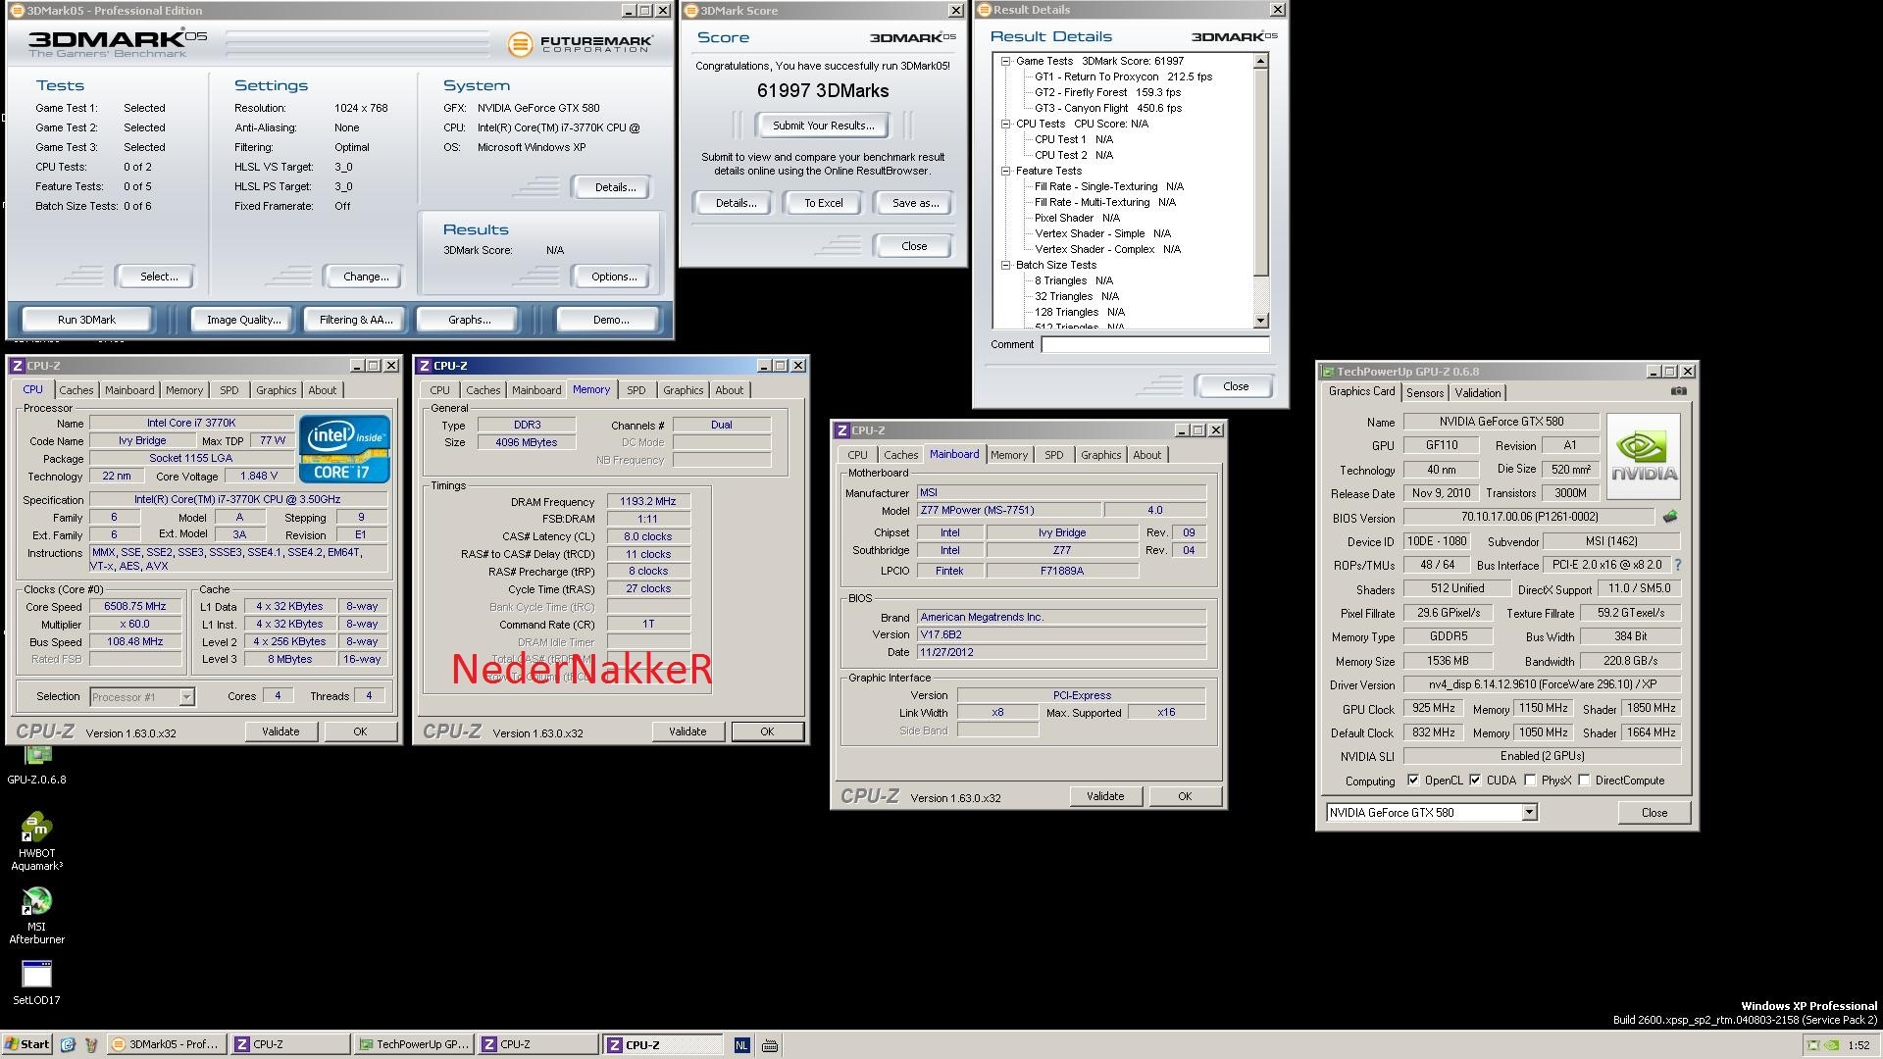This screenshot has height=1059, width=1883.
Task: Open the SetLOD17 desktop icon
Action: point(36,976)
